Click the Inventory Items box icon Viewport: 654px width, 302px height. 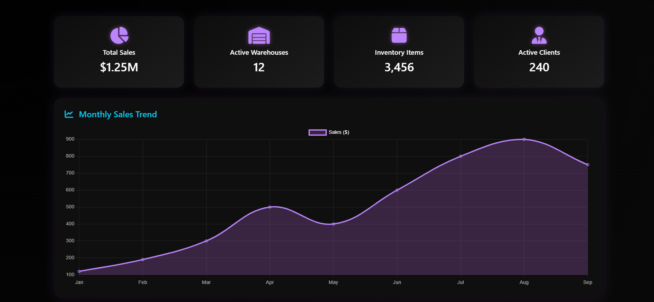tap(399, 35)
